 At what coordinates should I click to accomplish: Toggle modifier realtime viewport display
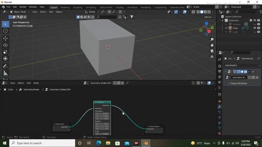pos(242,72)
